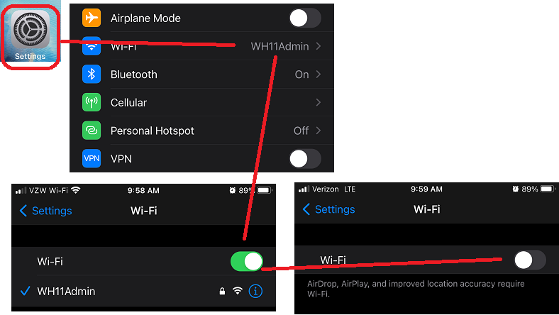Tap the Wi-Fi settings row icon
The image size is (559, 315).
tap(92, 46)
